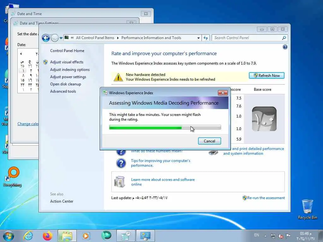Click the Show desktop strip at taskbar end
Image resolution: width=323 pixels, height=242 pixels.
click(x=321, y=236)
